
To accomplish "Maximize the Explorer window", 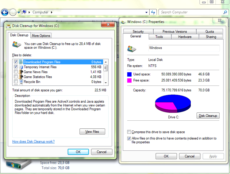I will [x=212, y=2].
